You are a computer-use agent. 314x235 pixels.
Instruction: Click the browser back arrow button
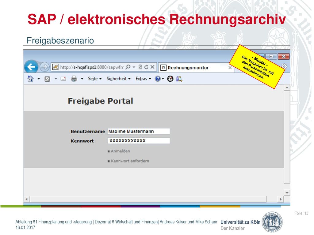pyautogui.click(x=31, y=67)
